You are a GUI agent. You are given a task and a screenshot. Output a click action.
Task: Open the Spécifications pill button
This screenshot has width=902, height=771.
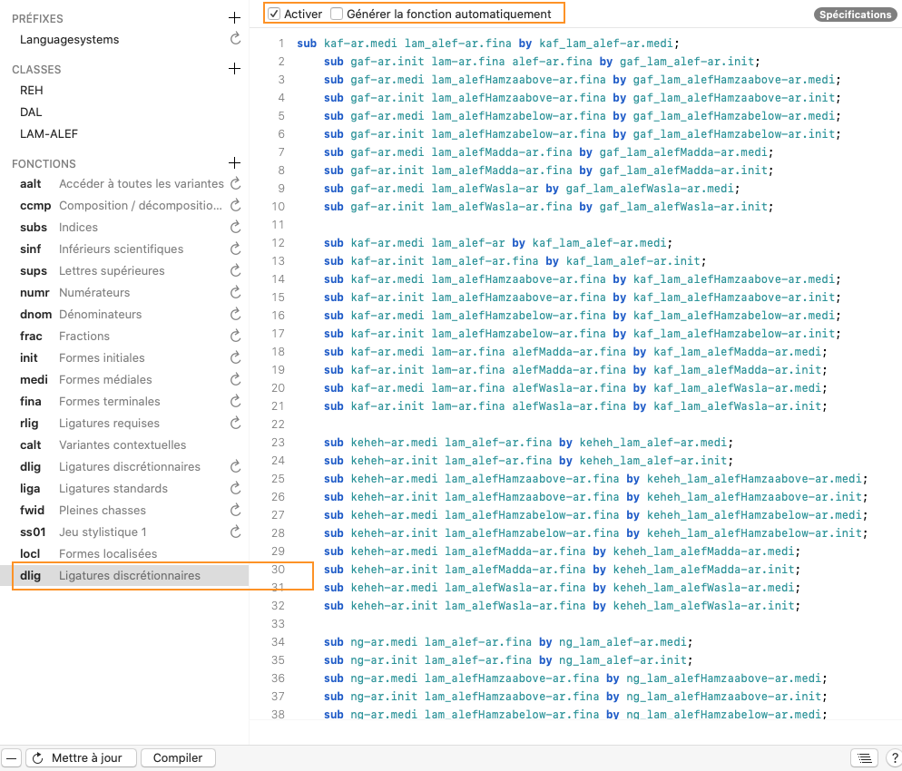(855, 15)
